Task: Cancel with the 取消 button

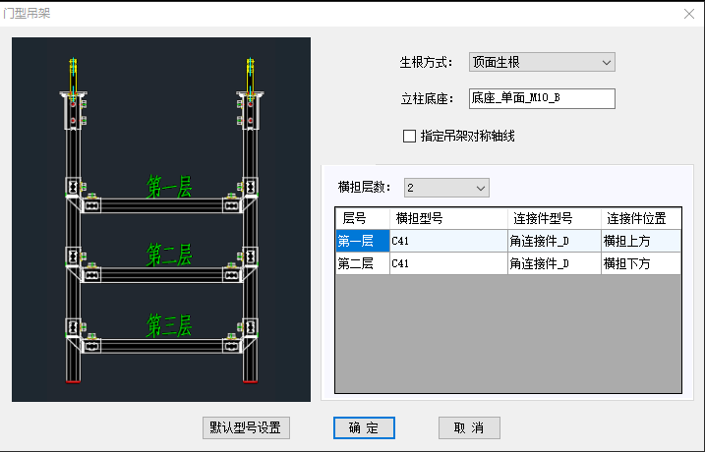Action: click(469, 427)
